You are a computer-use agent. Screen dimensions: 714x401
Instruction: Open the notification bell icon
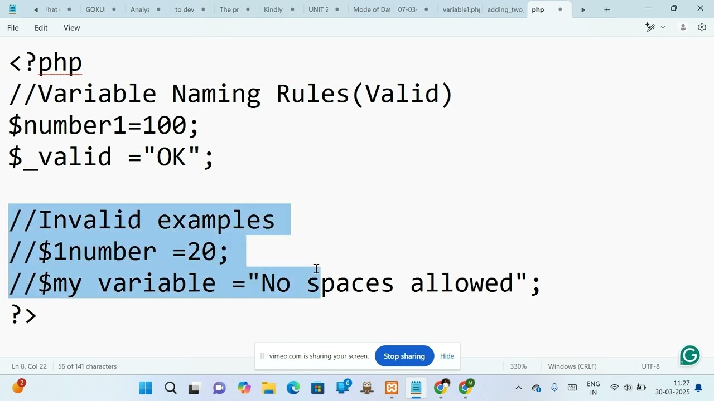point(698,388)
